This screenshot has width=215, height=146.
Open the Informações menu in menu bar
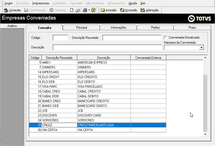coord(116,3)
